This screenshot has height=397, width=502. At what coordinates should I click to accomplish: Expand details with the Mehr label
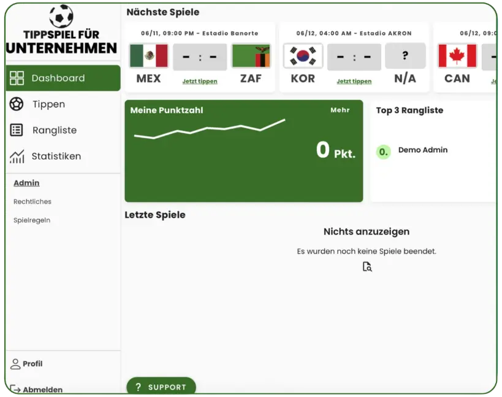pyautogui.click(x=341, y=110)
